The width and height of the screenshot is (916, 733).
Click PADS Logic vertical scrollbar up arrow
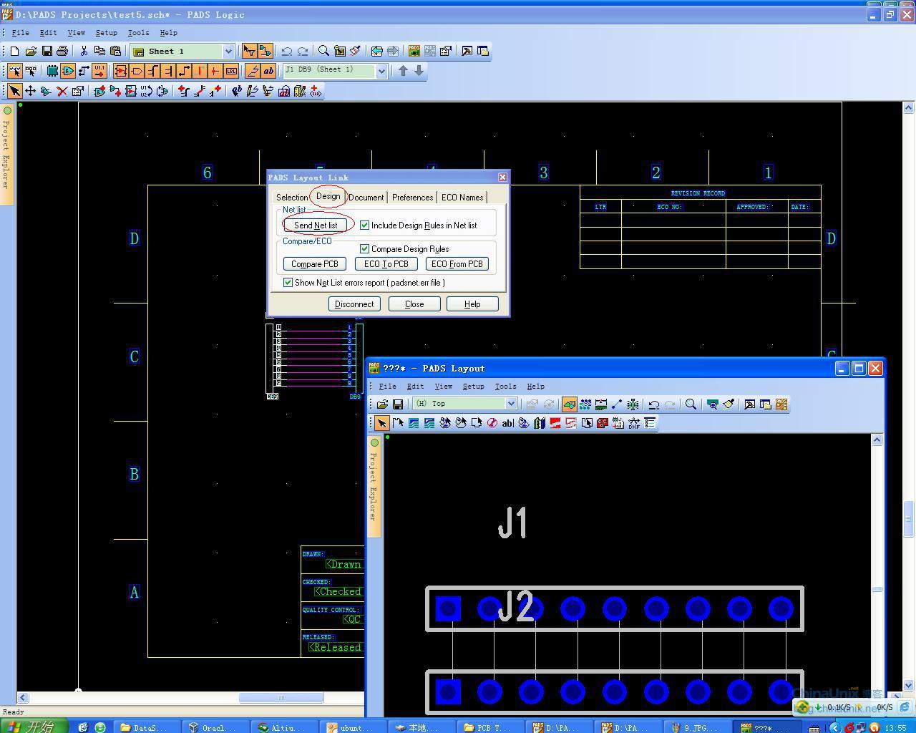click(x=908, y=107)
